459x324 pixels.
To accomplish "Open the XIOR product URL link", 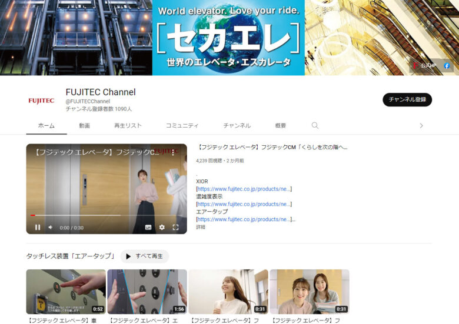I will (244, 189).
